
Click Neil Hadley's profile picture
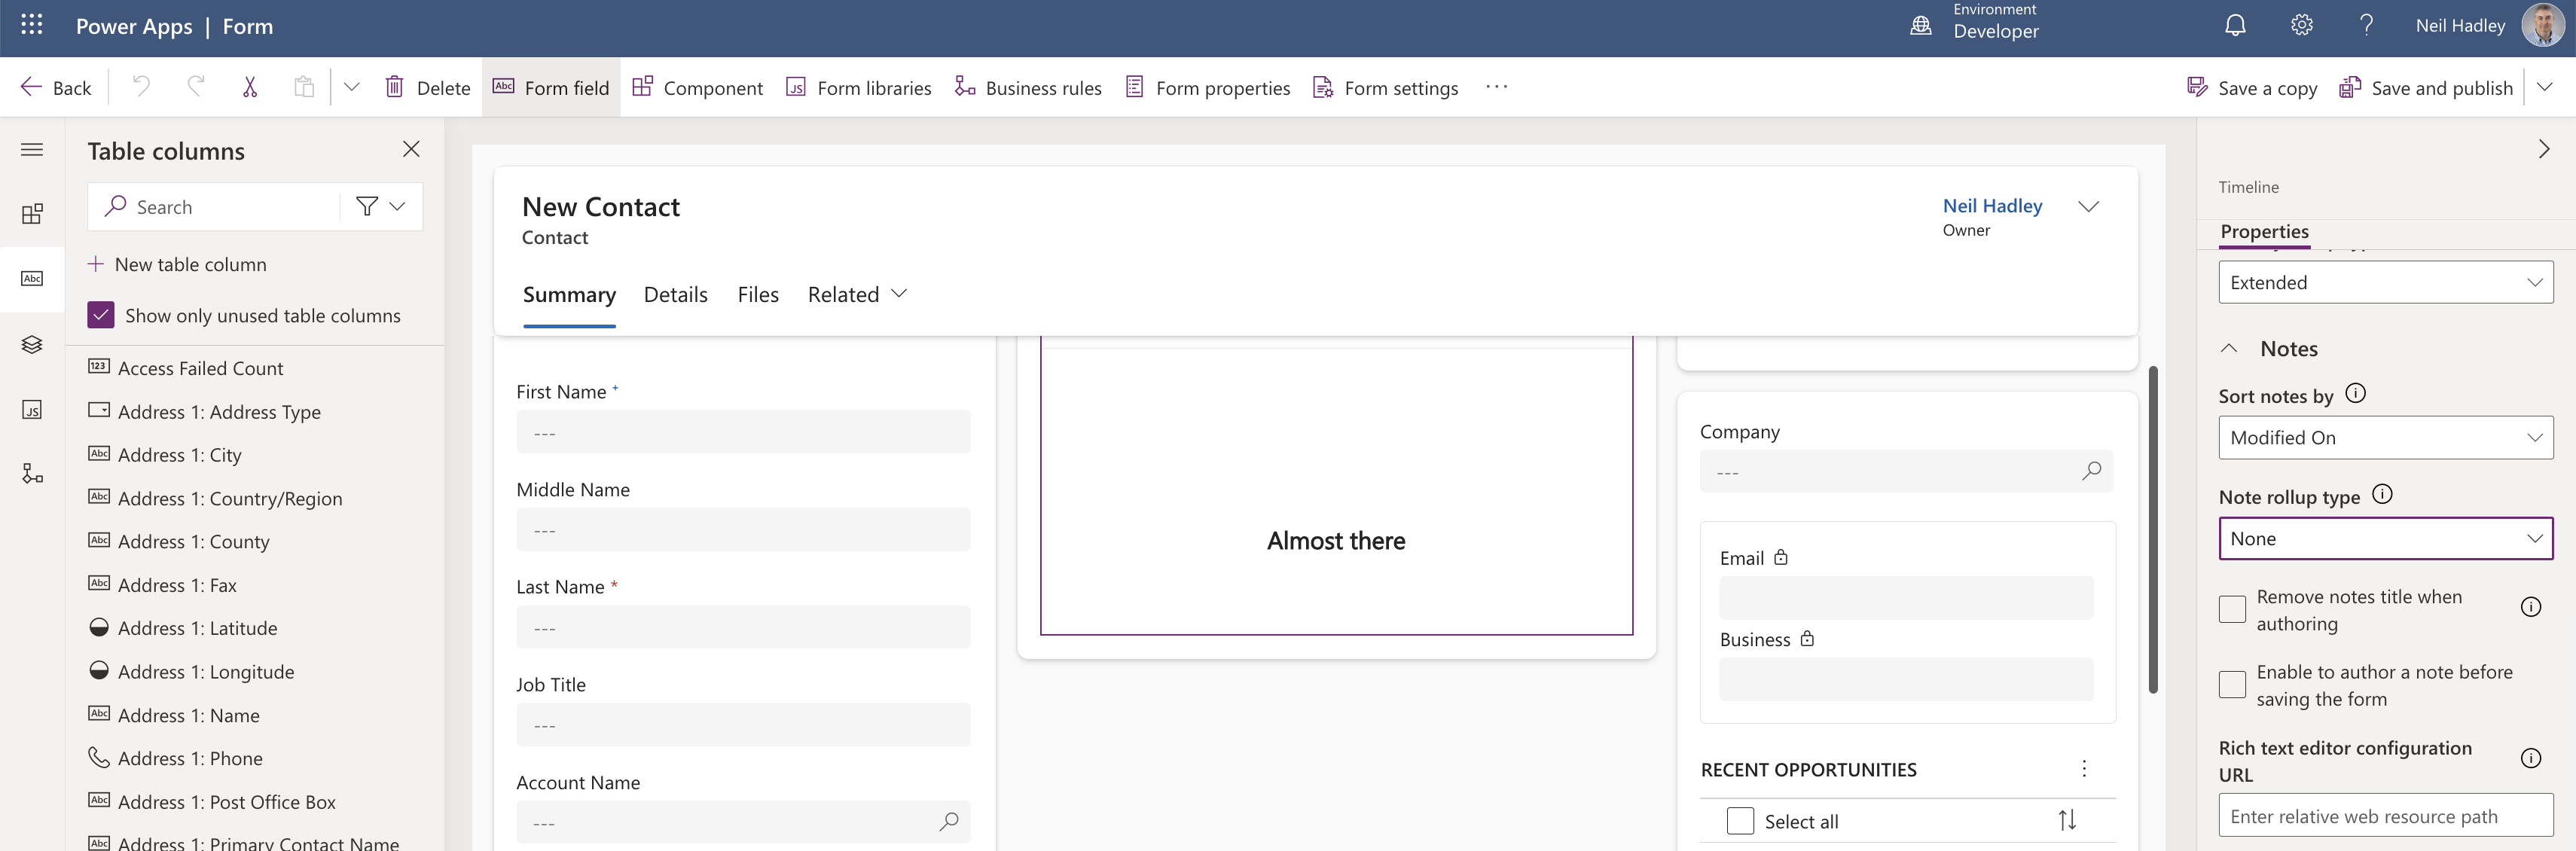pyautogui.click(x=2542, y=25)
